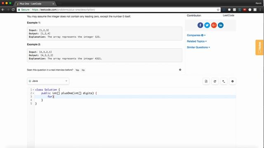Click the small circle icon beside interview question

(180, 70)
